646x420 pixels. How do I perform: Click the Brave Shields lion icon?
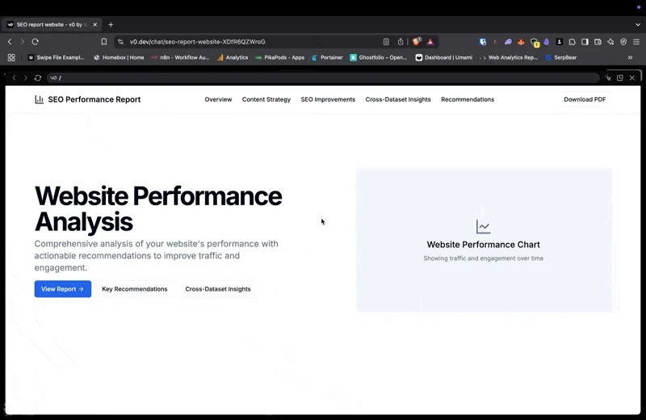click(x=417, y=41)
